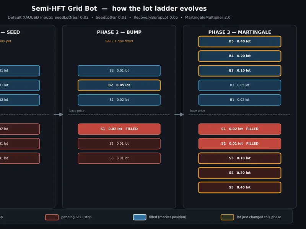Click the pending SELL stop legend swatch
The height and width of the screenshot is (229, 306).
click(52, 217)
